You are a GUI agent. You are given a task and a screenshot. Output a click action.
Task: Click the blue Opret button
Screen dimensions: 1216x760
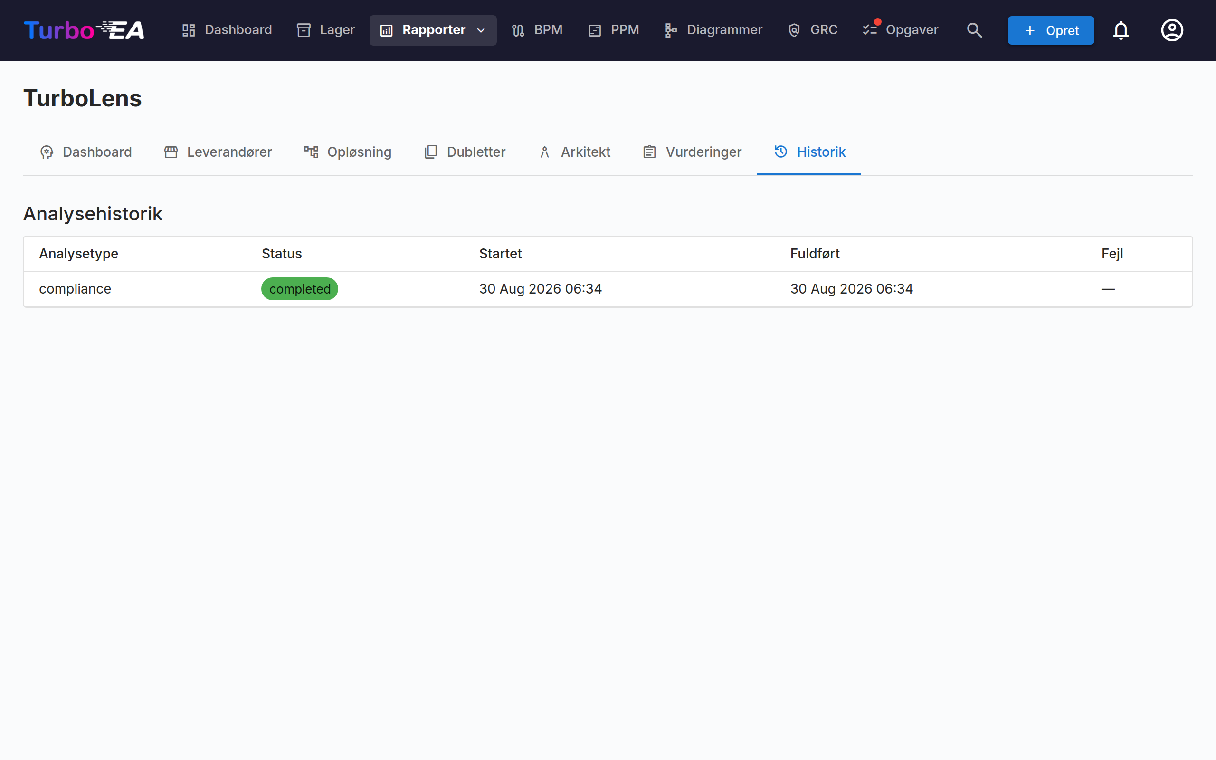coord(1051,30)
